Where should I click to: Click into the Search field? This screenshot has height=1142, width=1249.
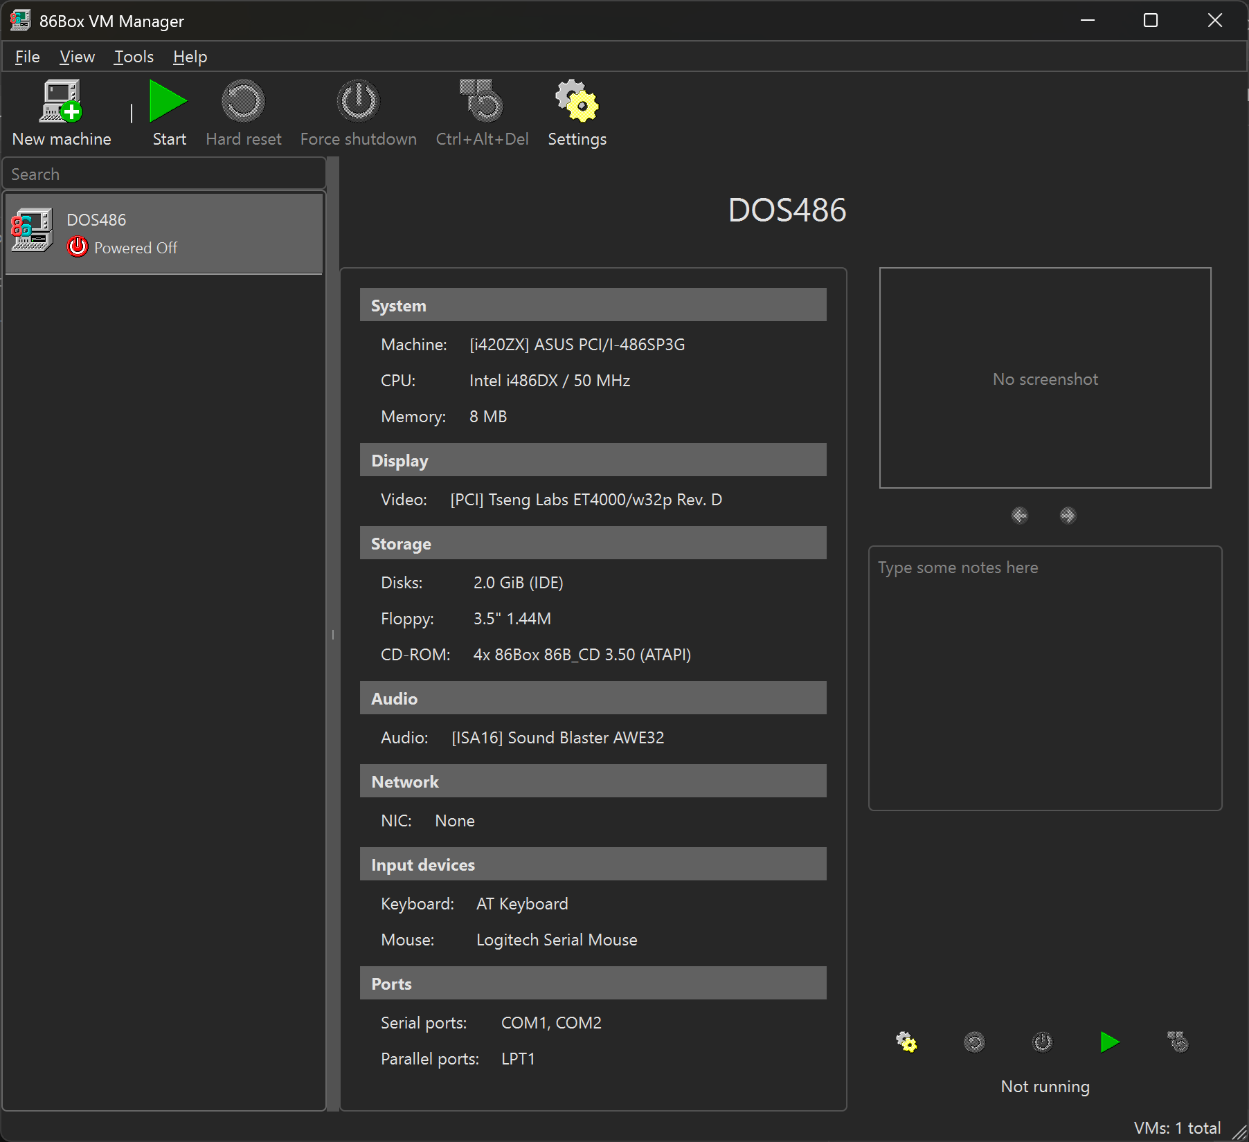point(164,174)
